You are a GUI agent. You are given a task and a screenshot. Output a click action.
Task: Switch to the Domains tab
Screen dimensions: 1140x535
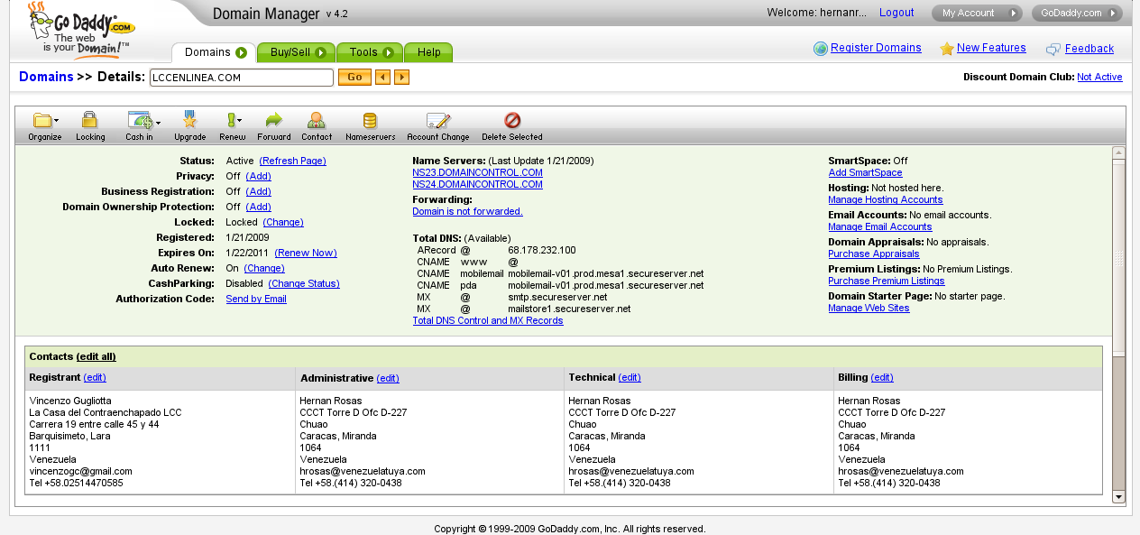click(x=213, y=52)
